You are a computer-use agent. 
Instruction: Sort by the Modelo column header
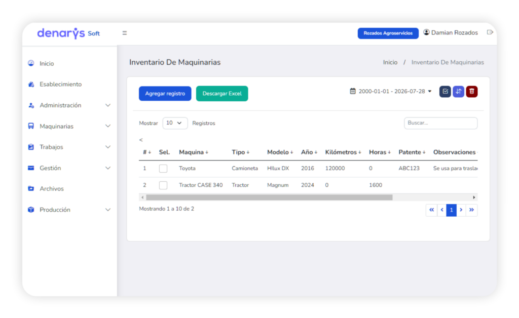[280, 152]
